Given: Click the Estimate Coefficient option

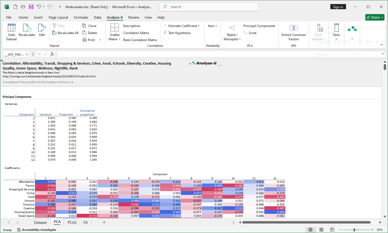Looking at the screenshot, I should pyautogui.click(x=182, y=26).
